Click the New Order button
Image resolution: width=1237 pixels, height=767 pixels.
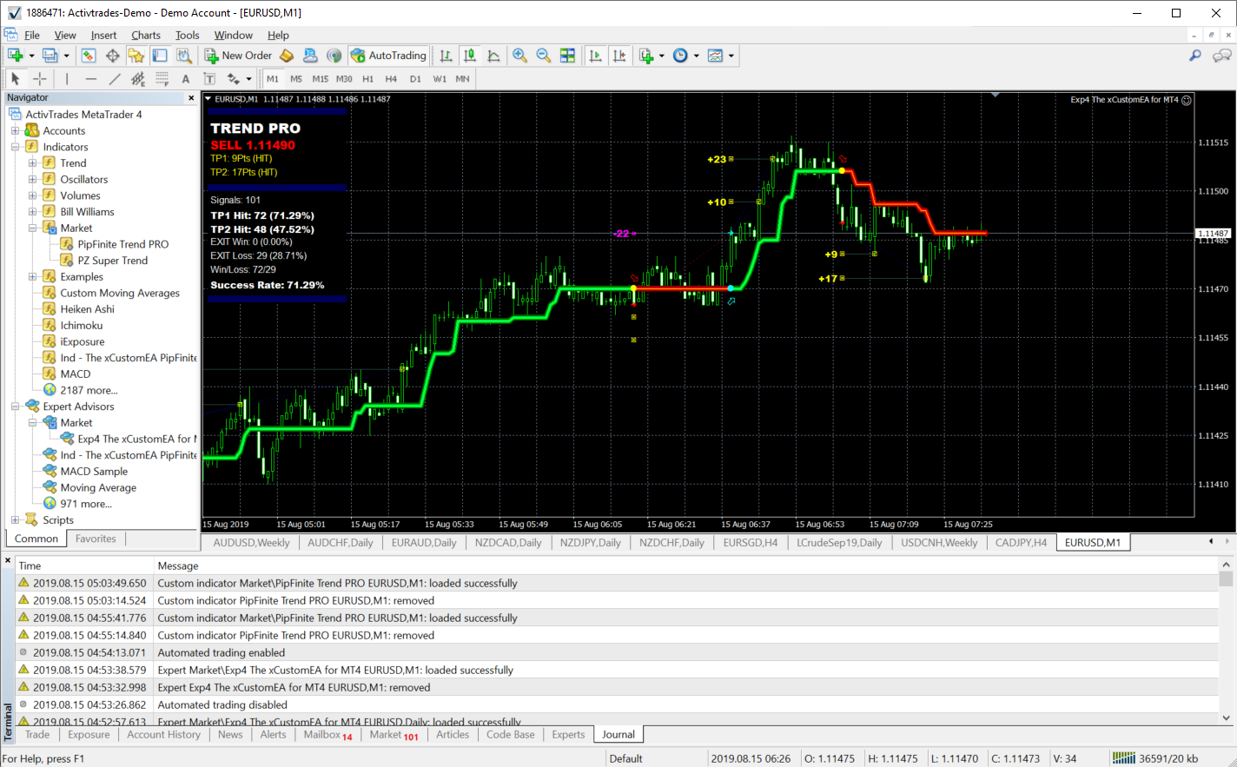[238, 56]
